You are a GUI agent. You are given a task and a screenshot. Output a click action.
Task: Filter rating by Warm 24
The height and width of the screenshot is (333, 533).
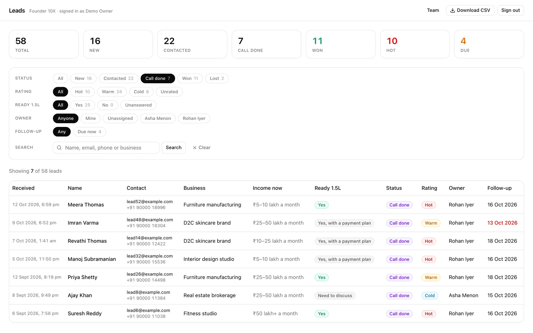[112, 92]
